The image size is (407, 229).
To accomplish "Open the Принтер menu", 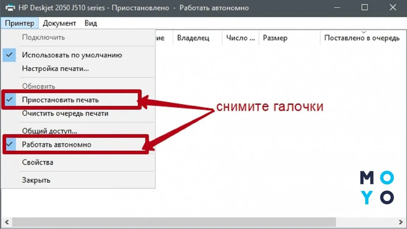I will (20, 23).
